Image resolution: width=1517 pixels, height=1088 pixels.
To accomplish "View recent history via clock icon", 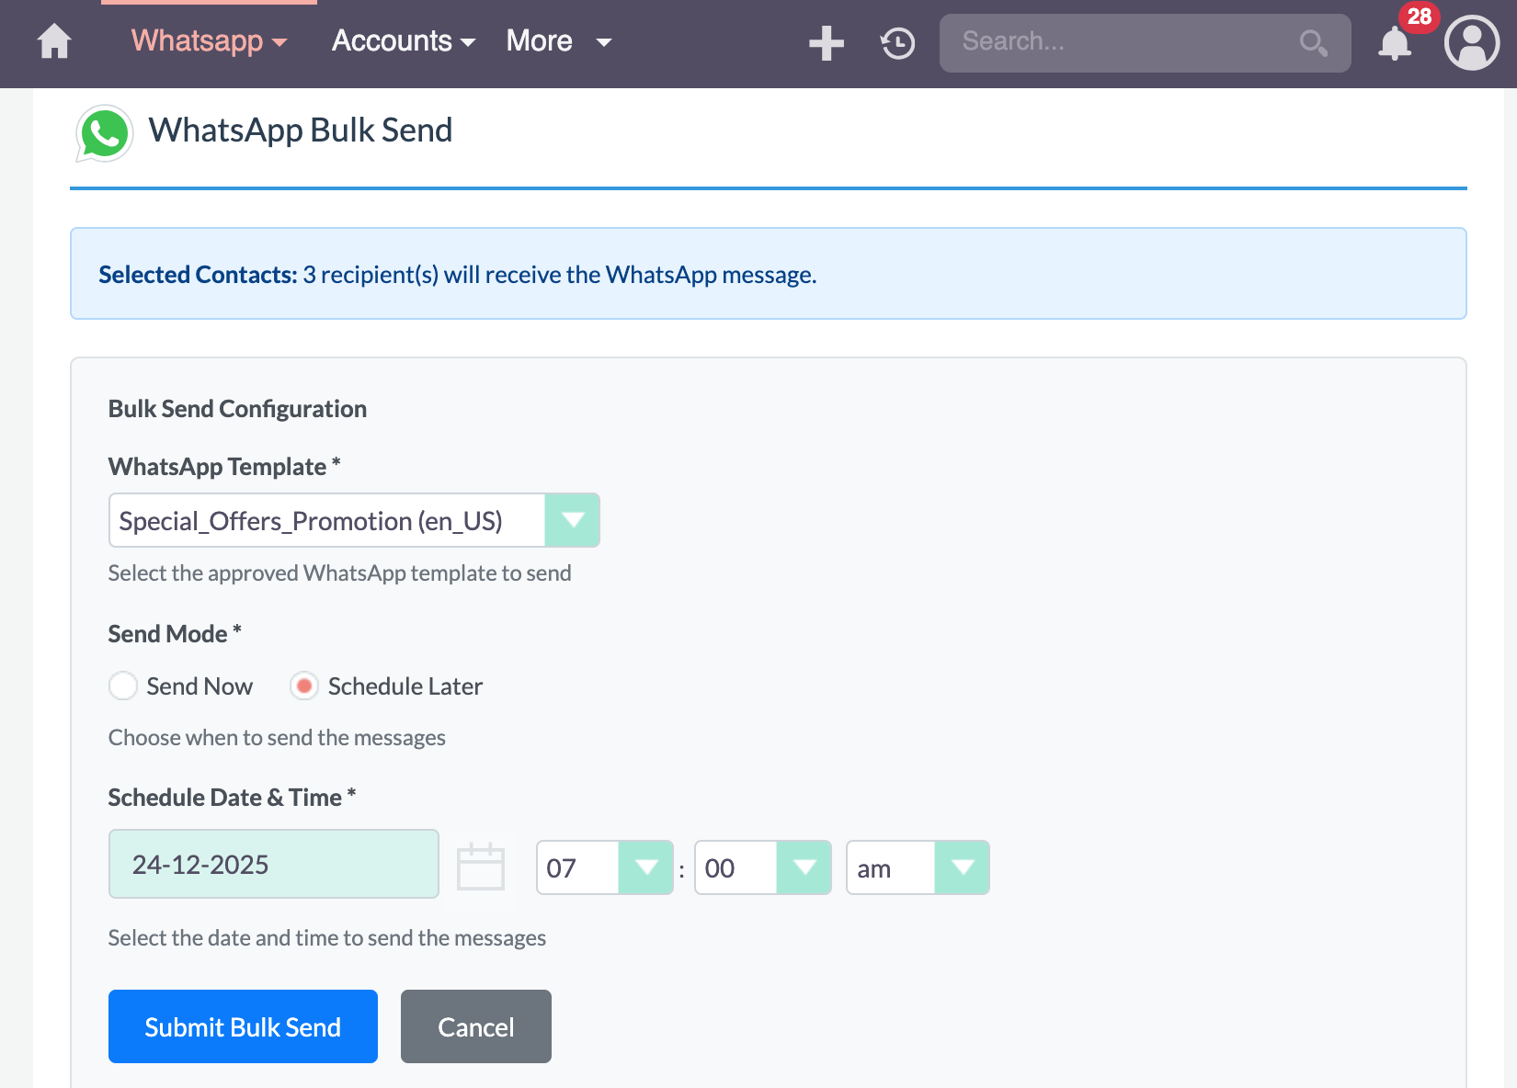I will (x=896, y=42).
